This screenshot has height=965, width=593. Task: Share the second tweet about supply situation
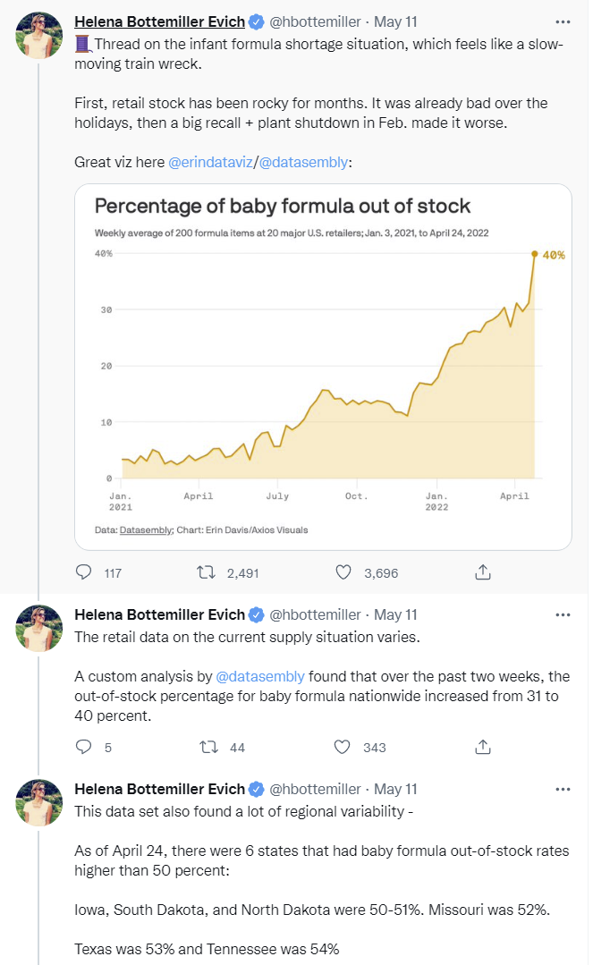[x=482, y=747]
